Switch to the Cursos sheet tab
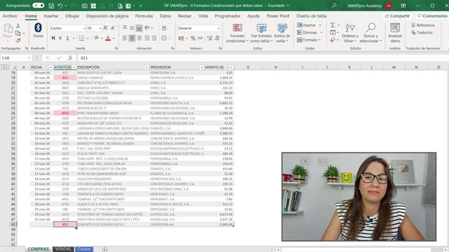The width and height of the screenshot is (449, 252). [84, 249]
